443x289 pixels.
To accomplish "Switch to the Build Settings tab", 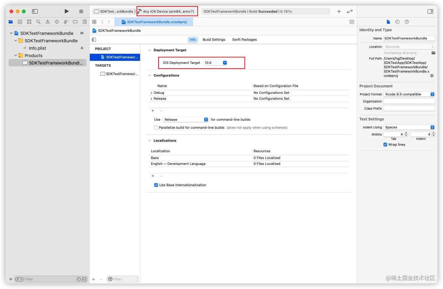I will (x=214, y=40).
